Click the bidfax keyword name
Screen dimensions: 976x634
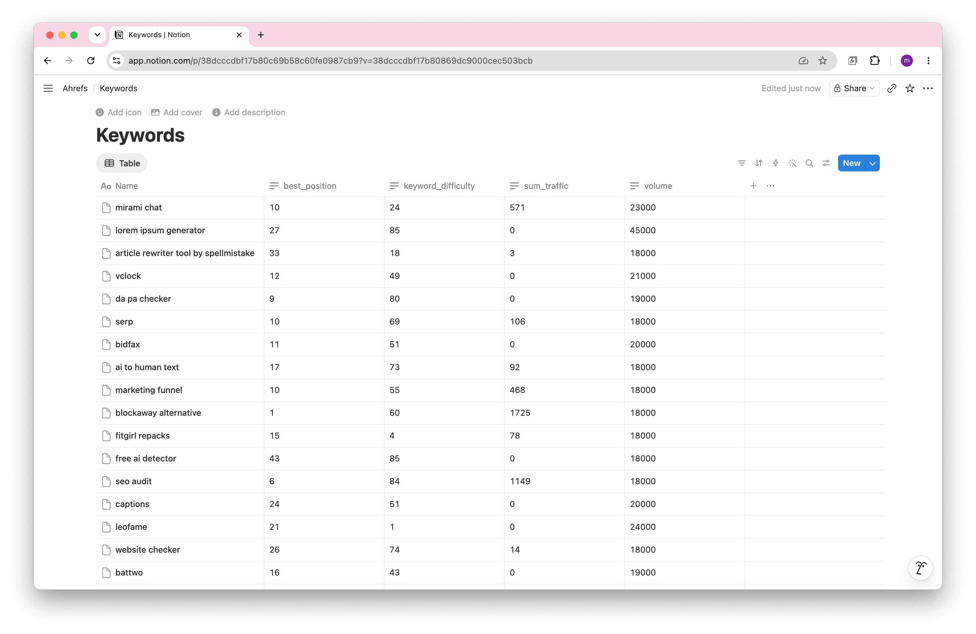click(x=127, y=344)
